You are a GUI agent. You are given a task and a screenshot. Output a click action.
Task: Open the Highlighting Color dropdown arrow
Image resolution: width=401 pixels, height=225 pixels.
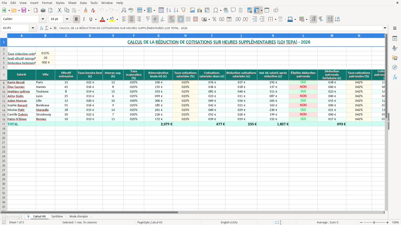(117, 19)
